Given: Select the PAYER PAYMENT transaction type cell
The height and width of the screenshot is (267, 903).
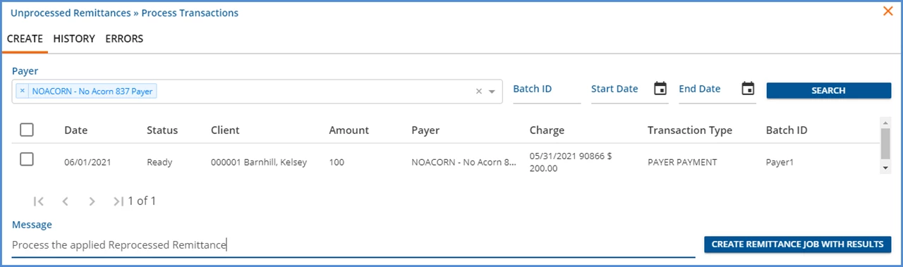Looking at the screenshot, I should click(682, 162).
